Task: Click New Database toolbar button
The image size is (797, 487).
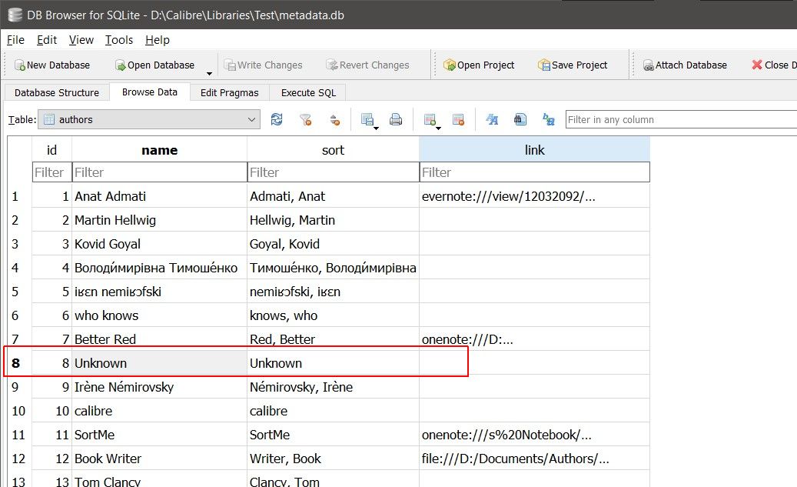Action: click(x=52, y=65)
